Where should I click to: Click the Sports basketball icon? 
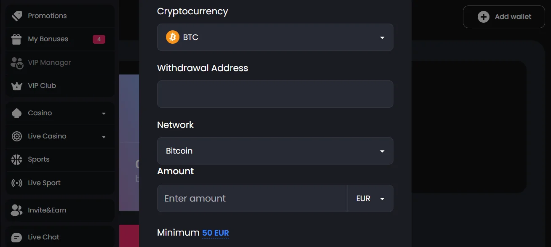pos(17,159)
